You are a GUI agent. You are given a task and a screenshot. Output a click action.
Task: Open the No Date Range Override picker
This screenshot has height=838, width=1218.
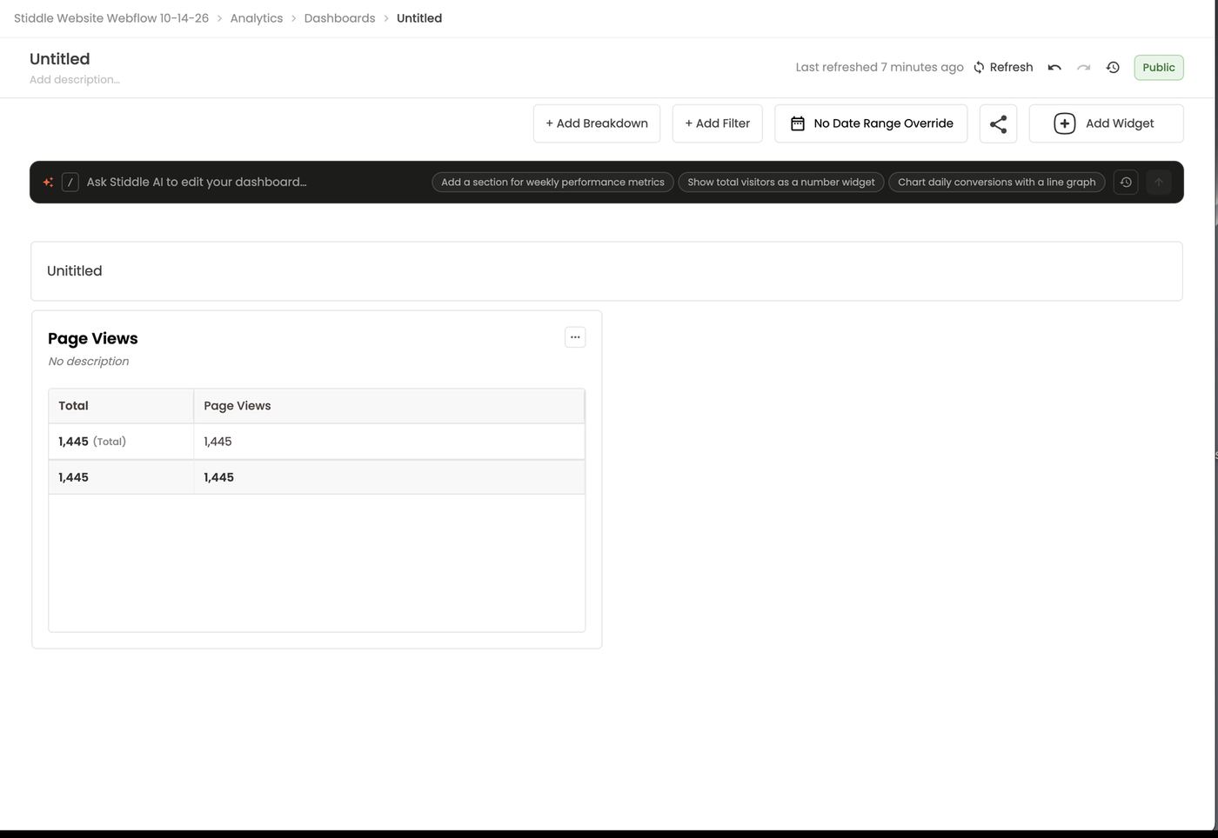click(871, 123)
